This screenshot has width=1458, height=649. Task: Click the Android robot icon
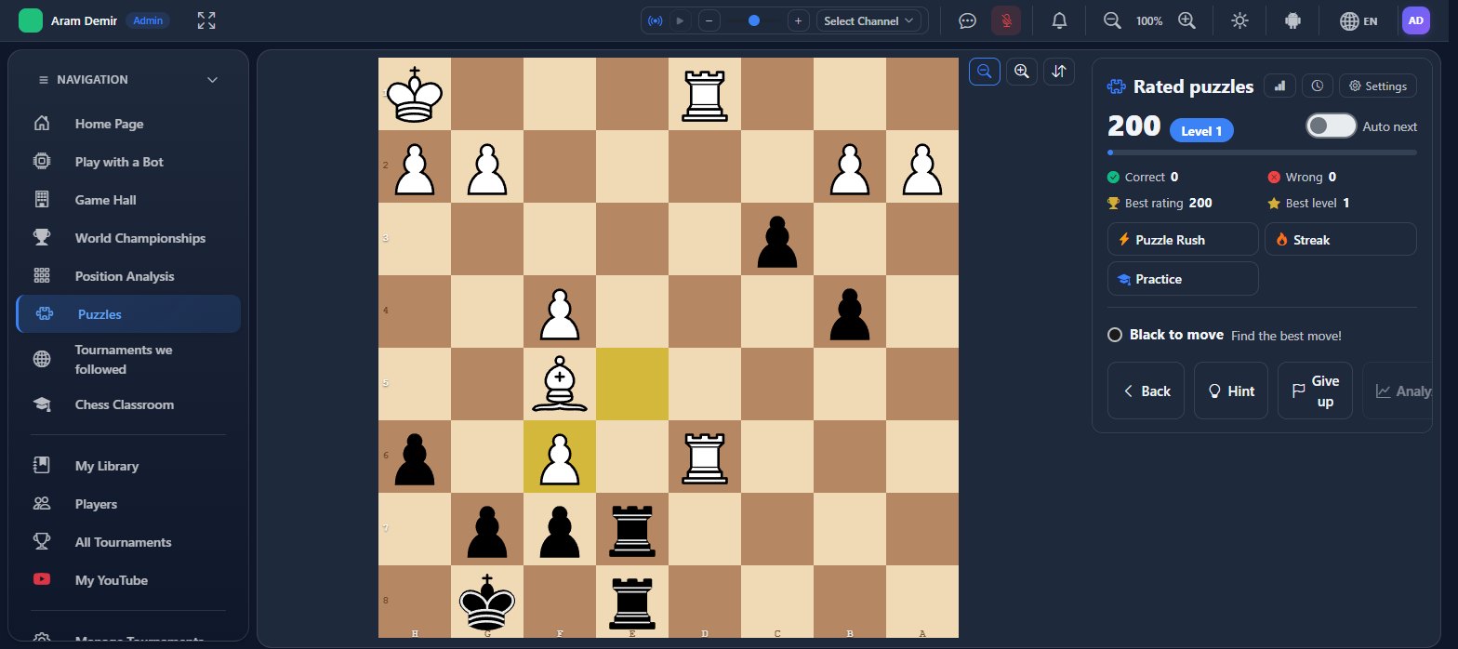[x=1292, y=20]
